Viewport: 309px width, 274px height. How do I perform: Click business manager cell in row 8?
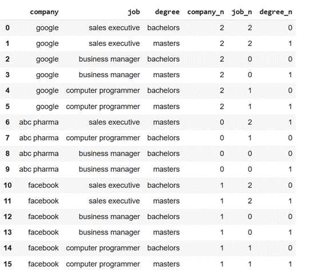(x=109, y=154)
